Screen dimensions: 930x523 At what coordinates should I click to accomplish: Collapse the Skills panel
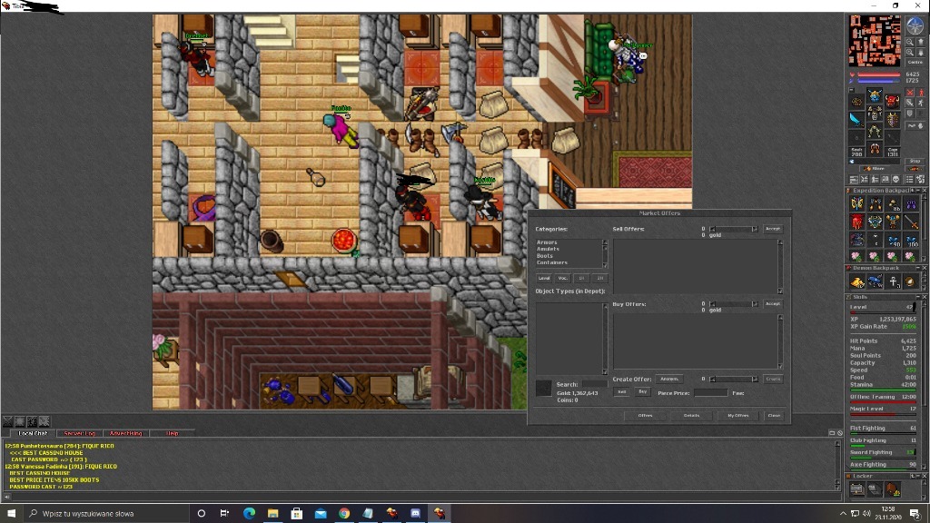point(917,297)
